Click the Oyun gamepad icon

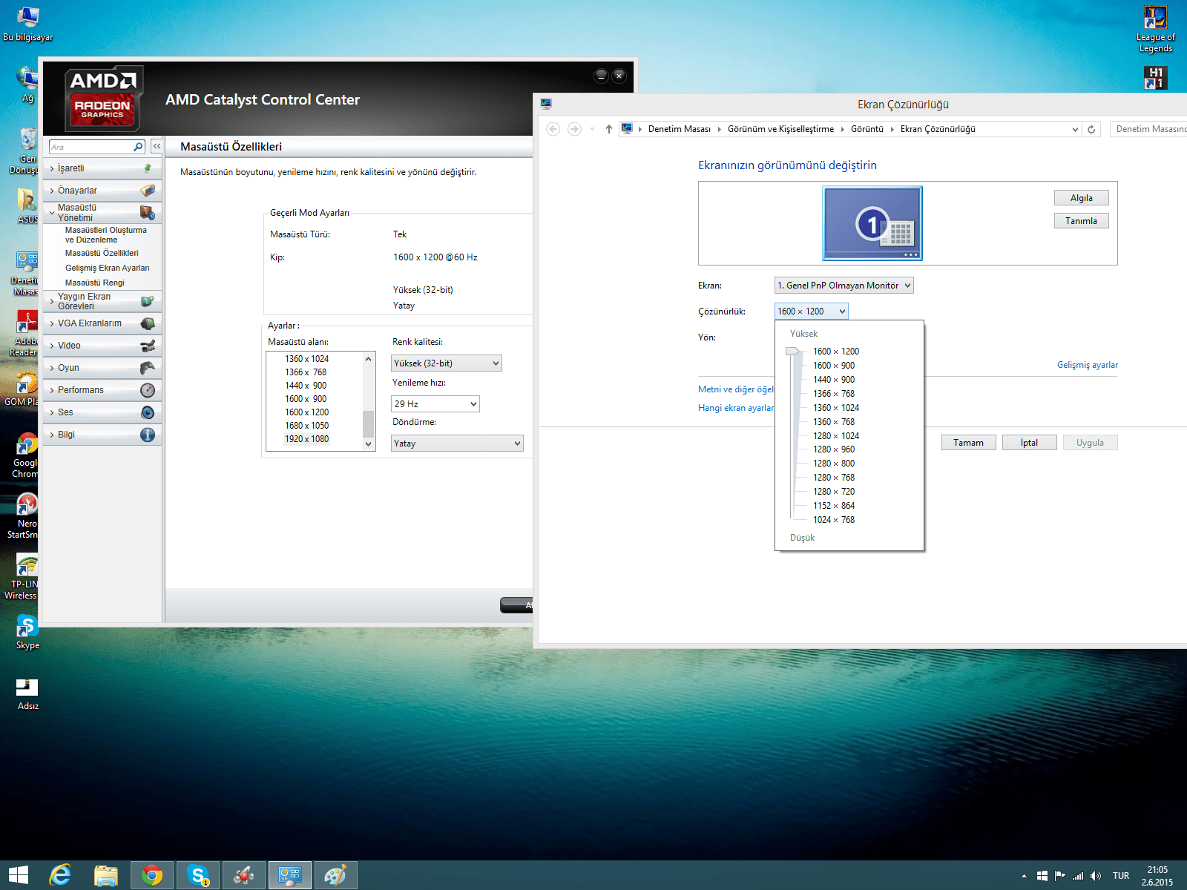148,368
